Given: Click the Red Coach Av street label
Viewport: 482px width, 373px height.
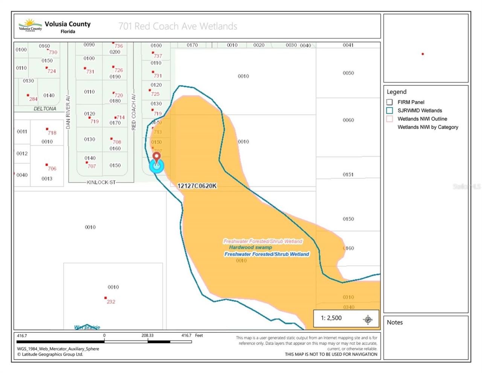Looking at the screenshot, I should pyautogui.click(x=133, y=112).
